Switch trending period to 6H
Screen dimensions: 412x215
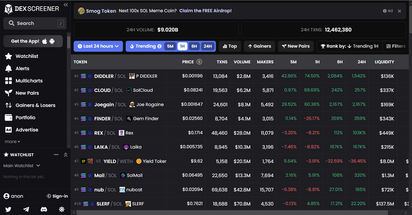pos(194,46)
